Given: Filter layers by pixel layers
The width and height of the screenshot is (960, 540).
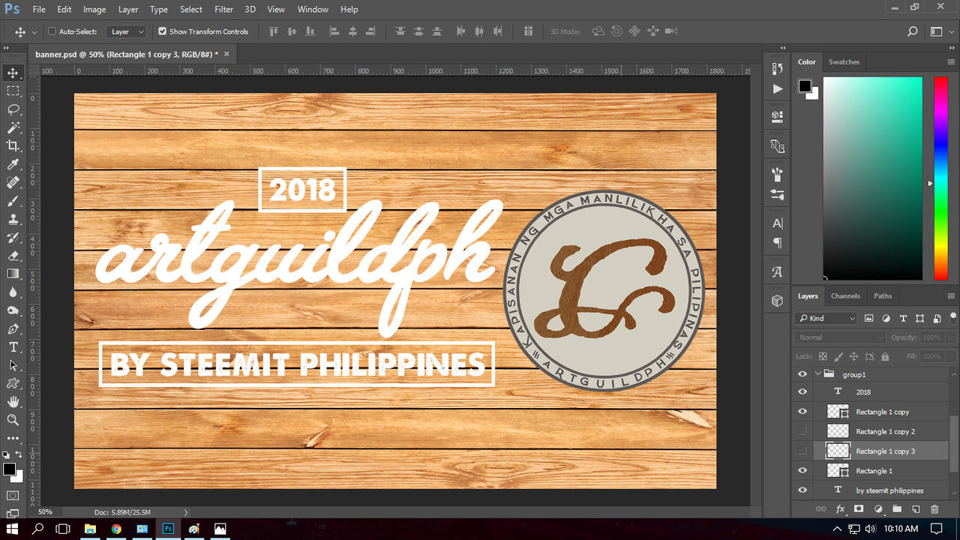Looking at the screenshot, I should click(869, 319).
